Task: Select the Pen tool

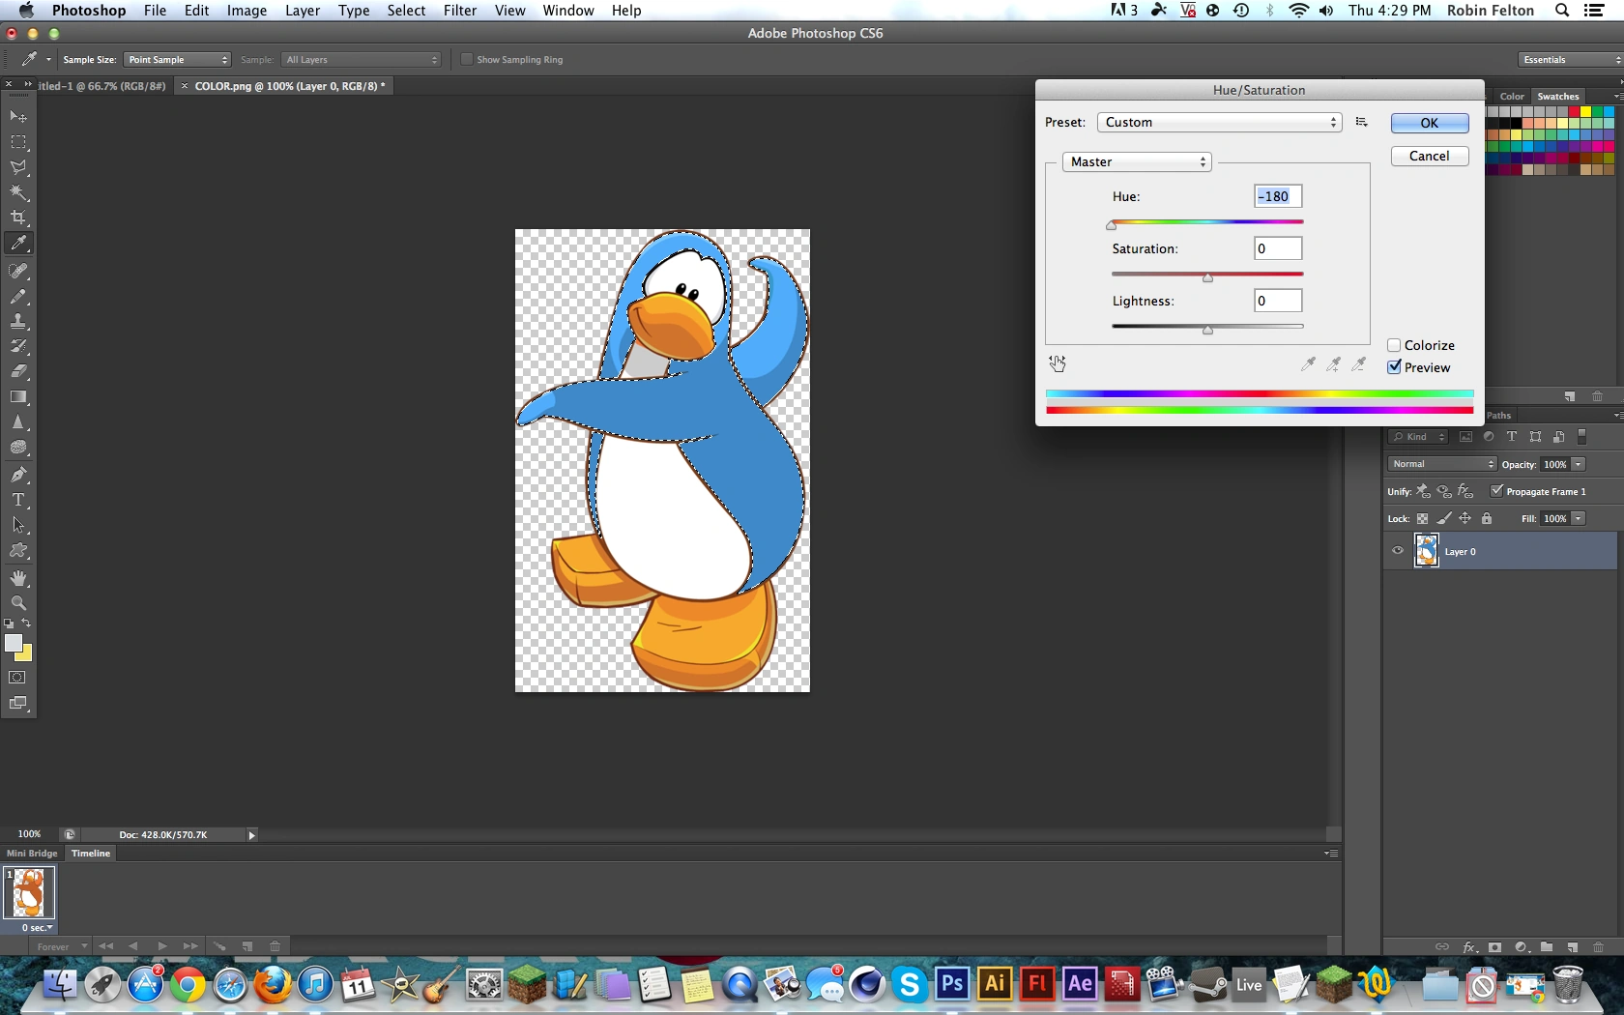Action: (x=18, y=475)
